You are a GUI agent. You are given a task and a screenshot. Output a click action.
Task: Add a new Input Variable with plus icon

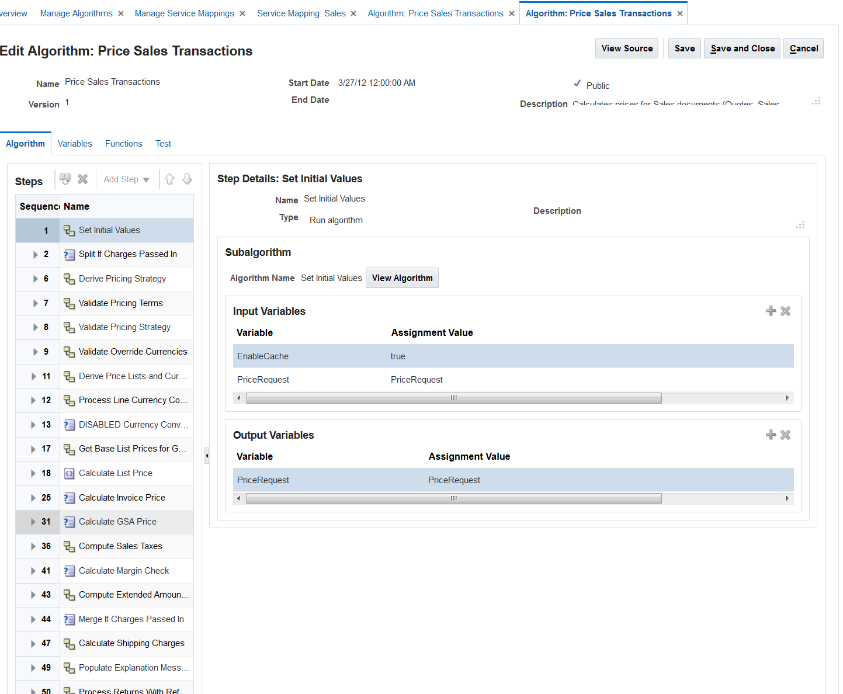click(x=770, y=311)
